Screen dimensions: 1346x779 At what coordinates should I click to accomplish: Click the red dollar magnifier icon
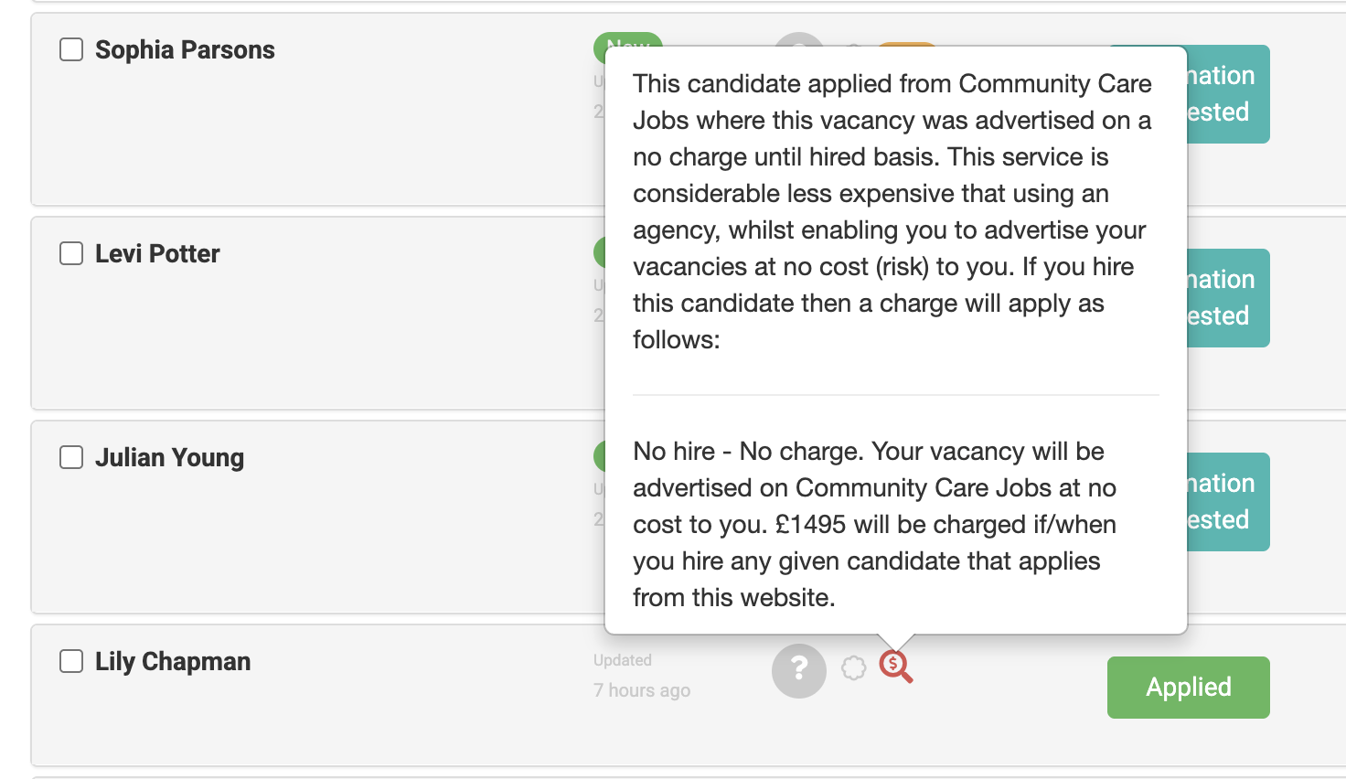coord(895,667)
